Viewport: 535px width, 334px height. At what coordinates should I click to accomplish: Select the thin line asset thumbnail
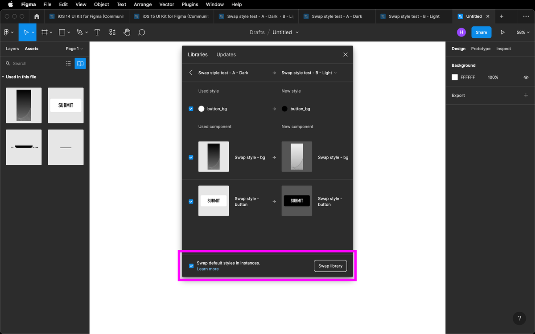click(66, 147)
